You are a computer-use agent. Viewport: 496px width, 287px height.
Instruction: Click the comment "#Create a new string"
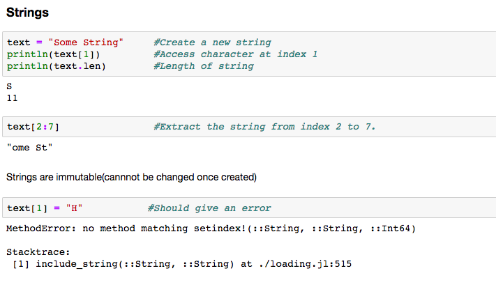[212, 42]
